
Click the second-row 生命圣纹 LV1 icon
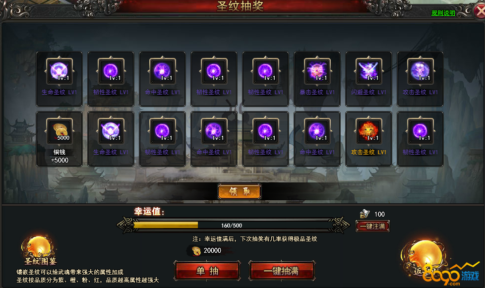111,131
